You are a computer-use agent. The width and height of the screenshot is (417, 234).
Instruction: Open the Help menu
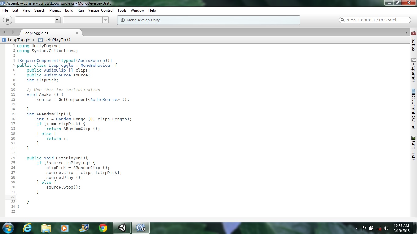(x=152, y=10)
